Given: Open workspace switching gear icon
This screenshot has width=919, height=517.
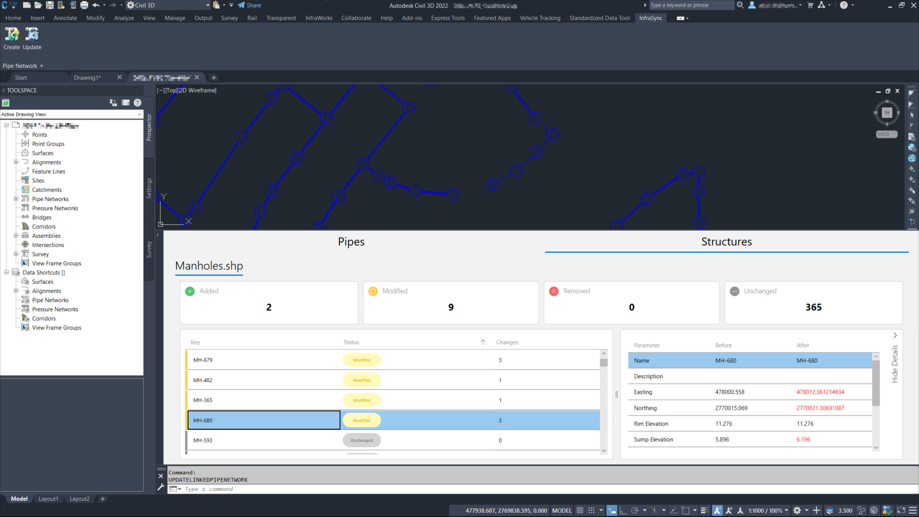Looking at the screenshot, I should pos(797,511).
